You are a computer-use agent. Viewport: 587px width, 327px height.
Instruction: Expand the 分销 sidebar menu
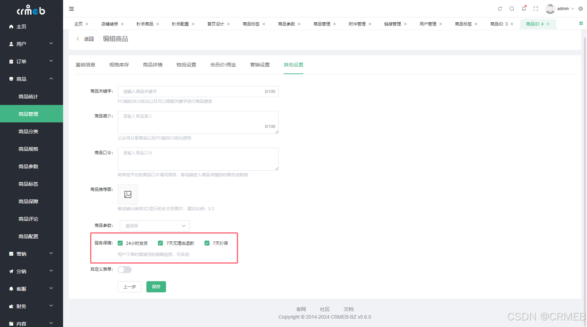[32, 271]
